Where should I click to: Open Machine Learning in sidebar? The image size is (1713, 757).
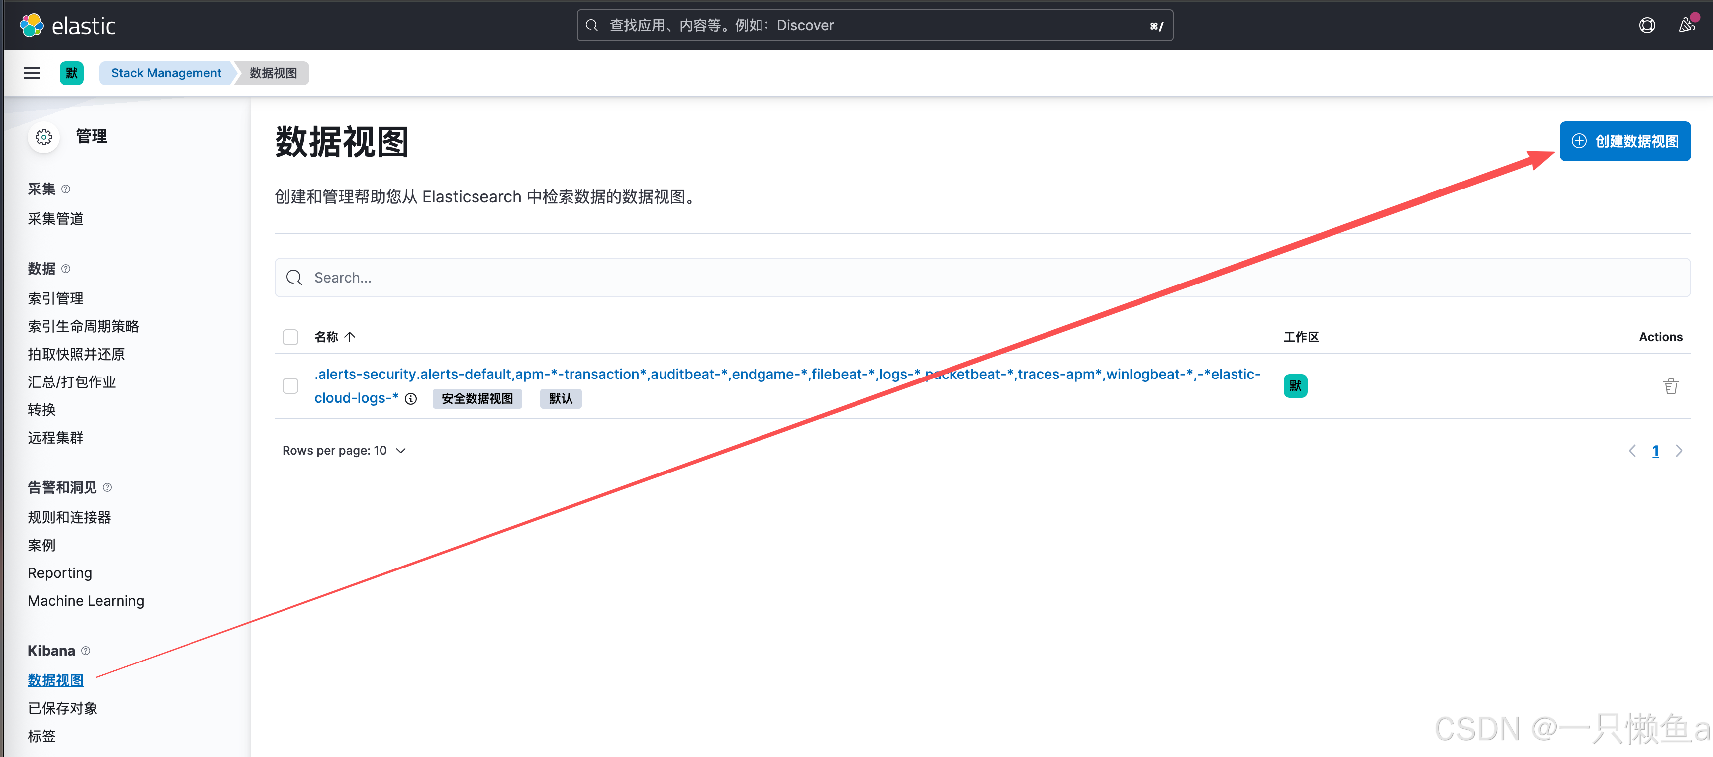pos(86,601)
